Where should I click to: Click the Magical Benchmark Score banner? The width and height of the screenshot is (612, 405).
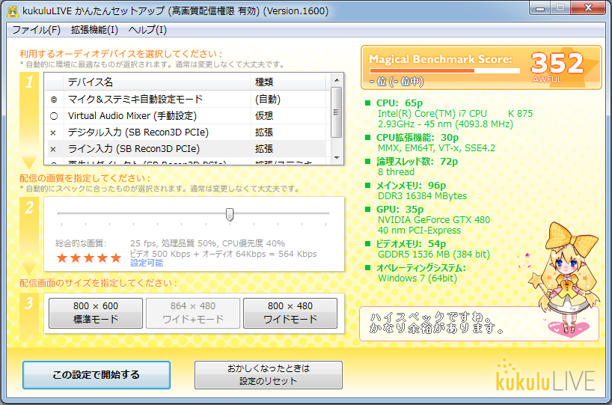click(x=481, y=67)
